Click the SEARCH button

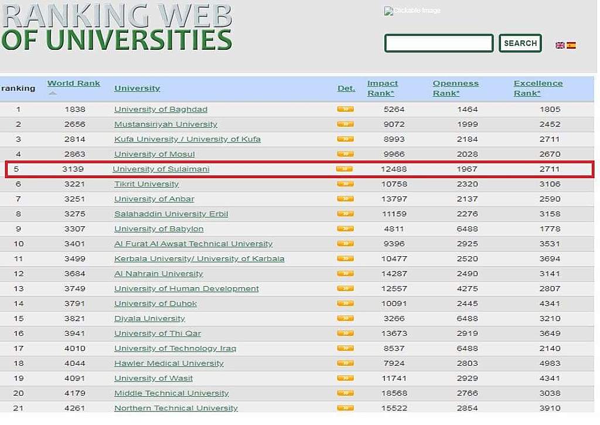point(520,43)
